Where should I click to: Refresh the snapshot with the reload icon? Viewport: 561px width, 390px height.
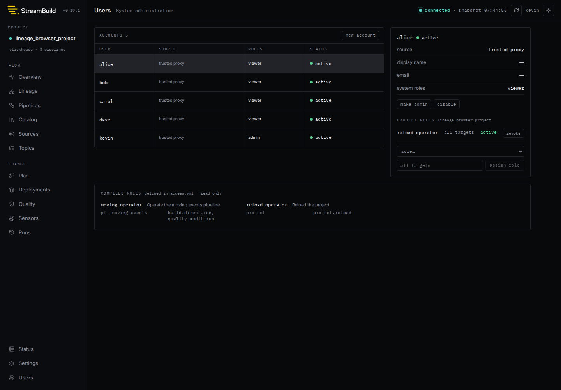(516, 11)
